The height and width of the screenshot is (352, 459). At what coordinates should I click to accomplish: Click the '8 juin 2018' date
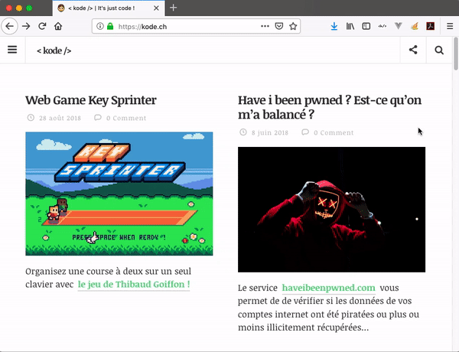click(270, 132)
